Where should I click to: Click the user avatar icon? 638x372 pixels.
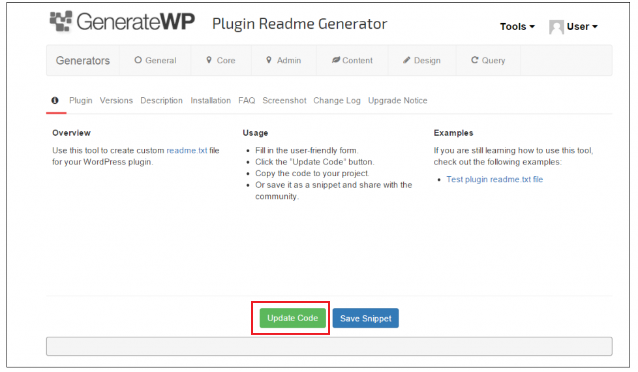[556, 27]
